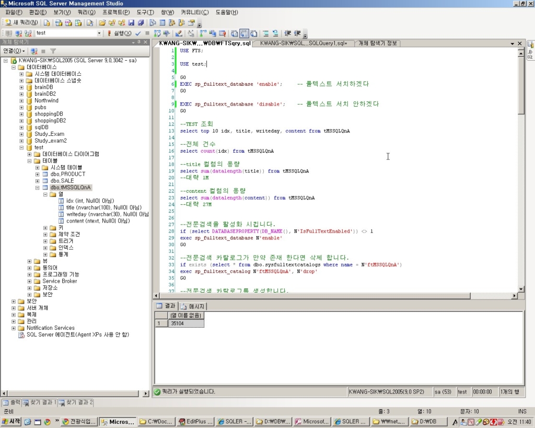Select the dbo.SALE table in tree

click(x=62, y=181)
